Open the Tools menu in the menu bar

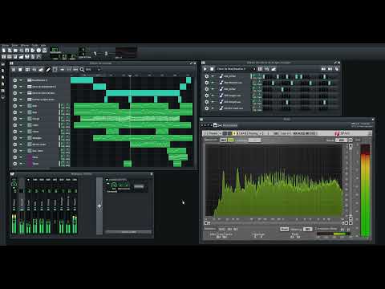click(x=34, y=46)
